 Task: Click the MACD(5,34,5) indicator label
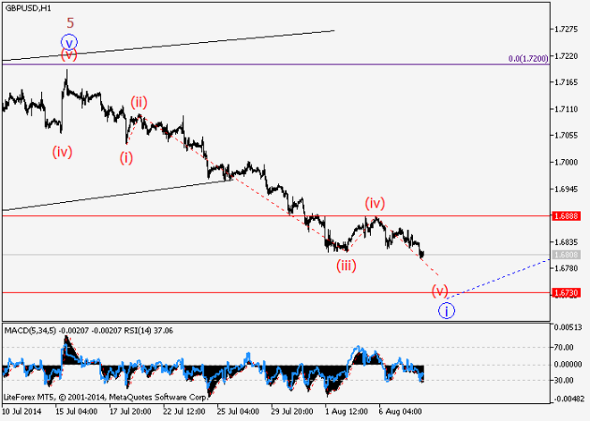tap(30, 331)
